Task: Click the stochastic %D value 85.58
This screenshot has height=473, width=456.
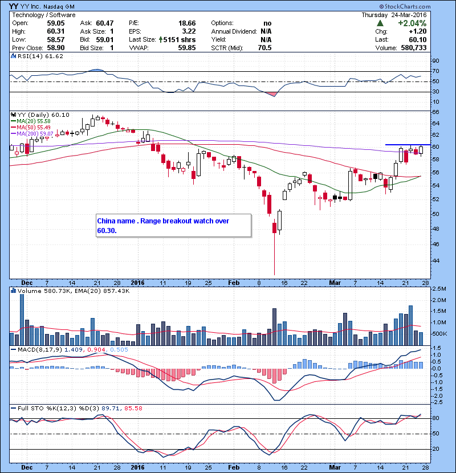Action: tap(133, 408)
